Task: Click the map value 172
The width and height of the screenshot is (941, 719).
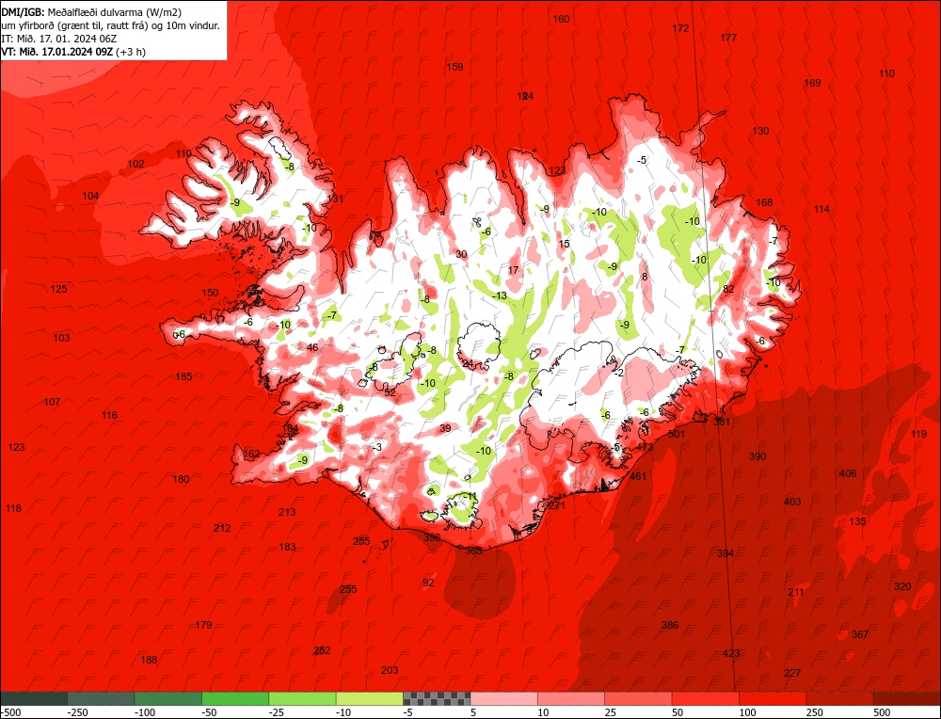Action: pyautogui.click(x=680, y=28)
